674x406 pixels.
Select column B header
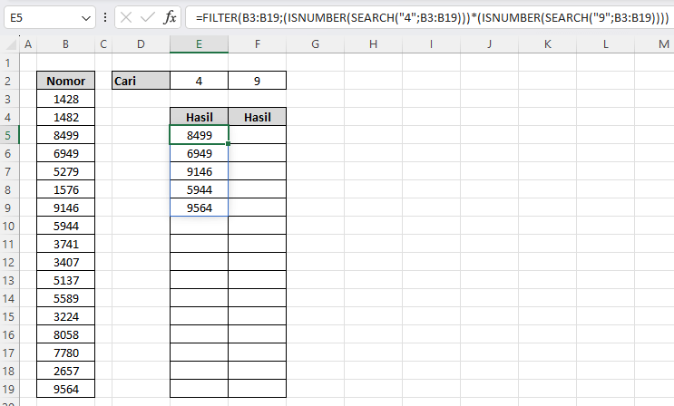click(66, 44)
